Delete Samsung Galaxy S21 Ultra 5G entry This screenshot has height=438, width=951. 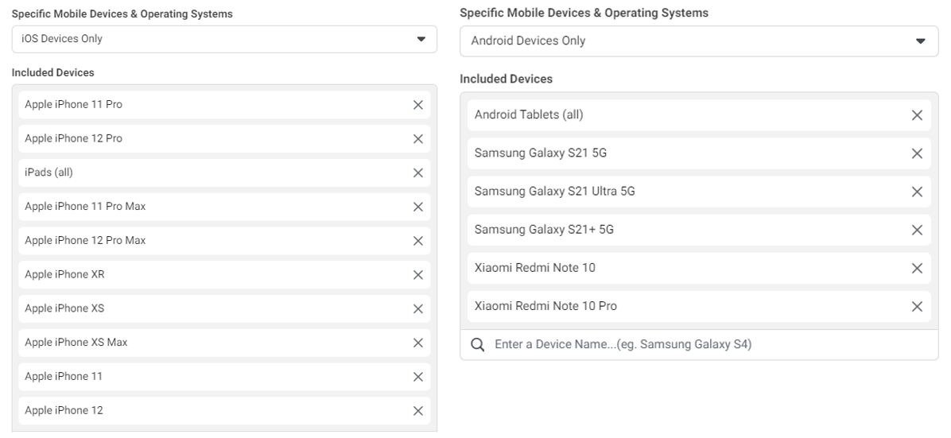click(917, 192)
